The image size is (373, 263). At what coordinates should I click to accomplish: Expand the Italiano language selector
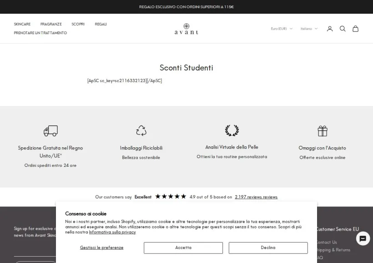[x=309, y=29]
